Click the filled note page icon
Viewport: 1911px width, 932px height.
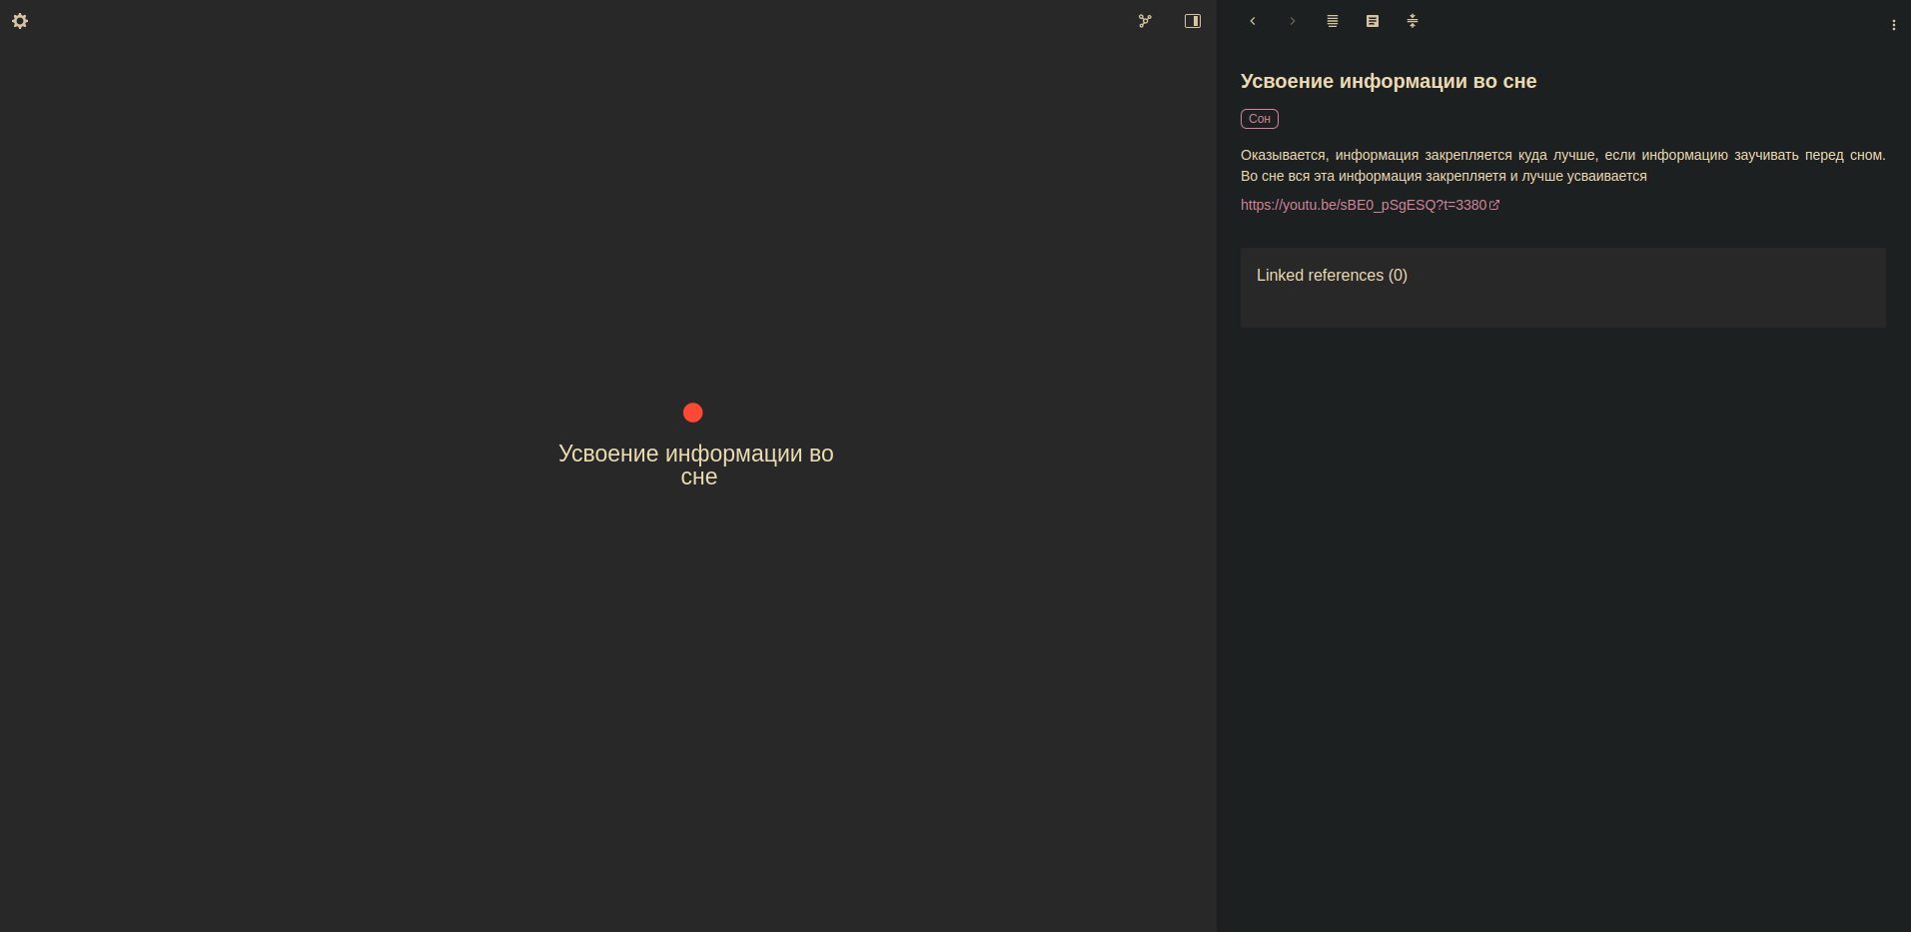coord(1373,21)
